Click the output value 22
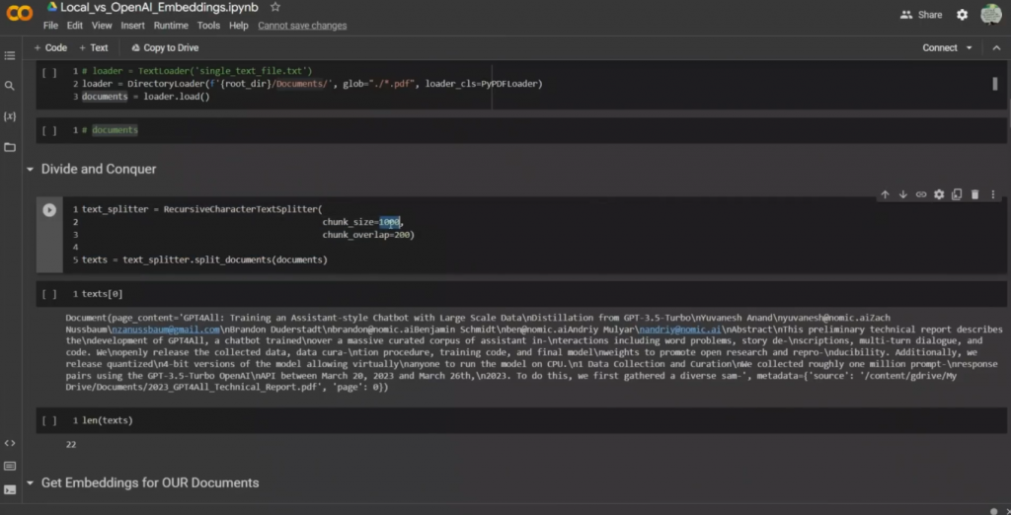 [x=71, y=444]
